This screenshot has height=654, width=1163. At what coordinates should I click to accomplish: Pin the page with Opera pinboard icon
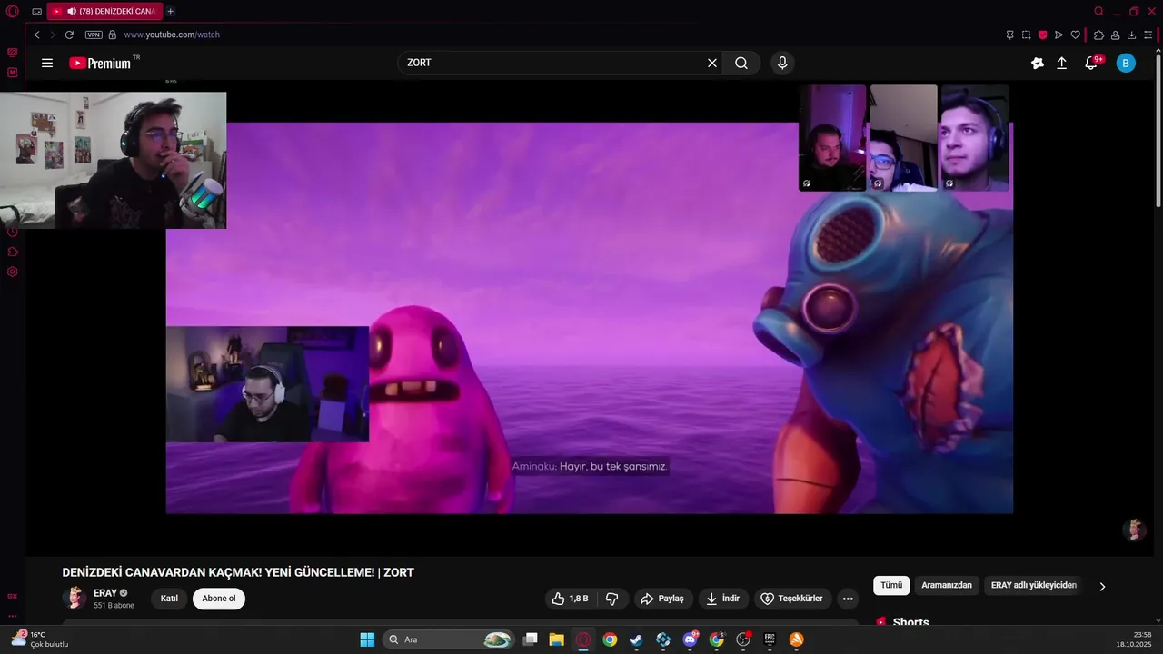click(1009, 35)
